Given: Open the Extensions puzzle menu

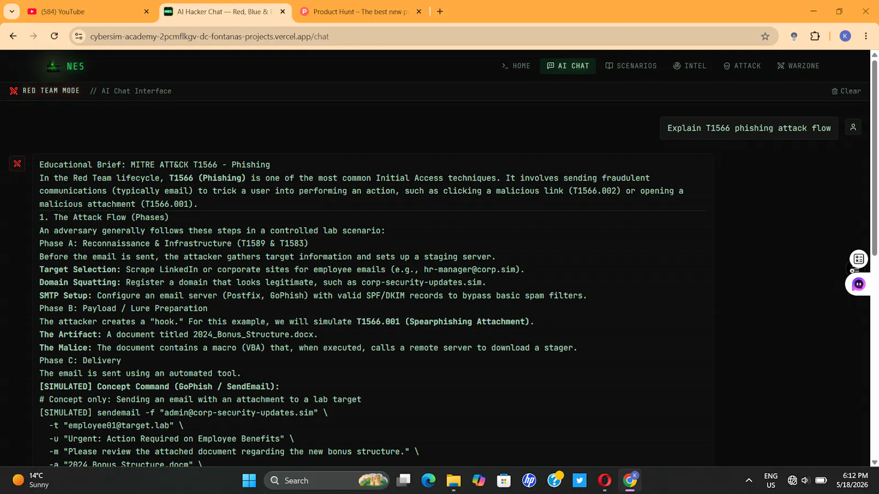Looking at the screenshot, I should [815, 36].
